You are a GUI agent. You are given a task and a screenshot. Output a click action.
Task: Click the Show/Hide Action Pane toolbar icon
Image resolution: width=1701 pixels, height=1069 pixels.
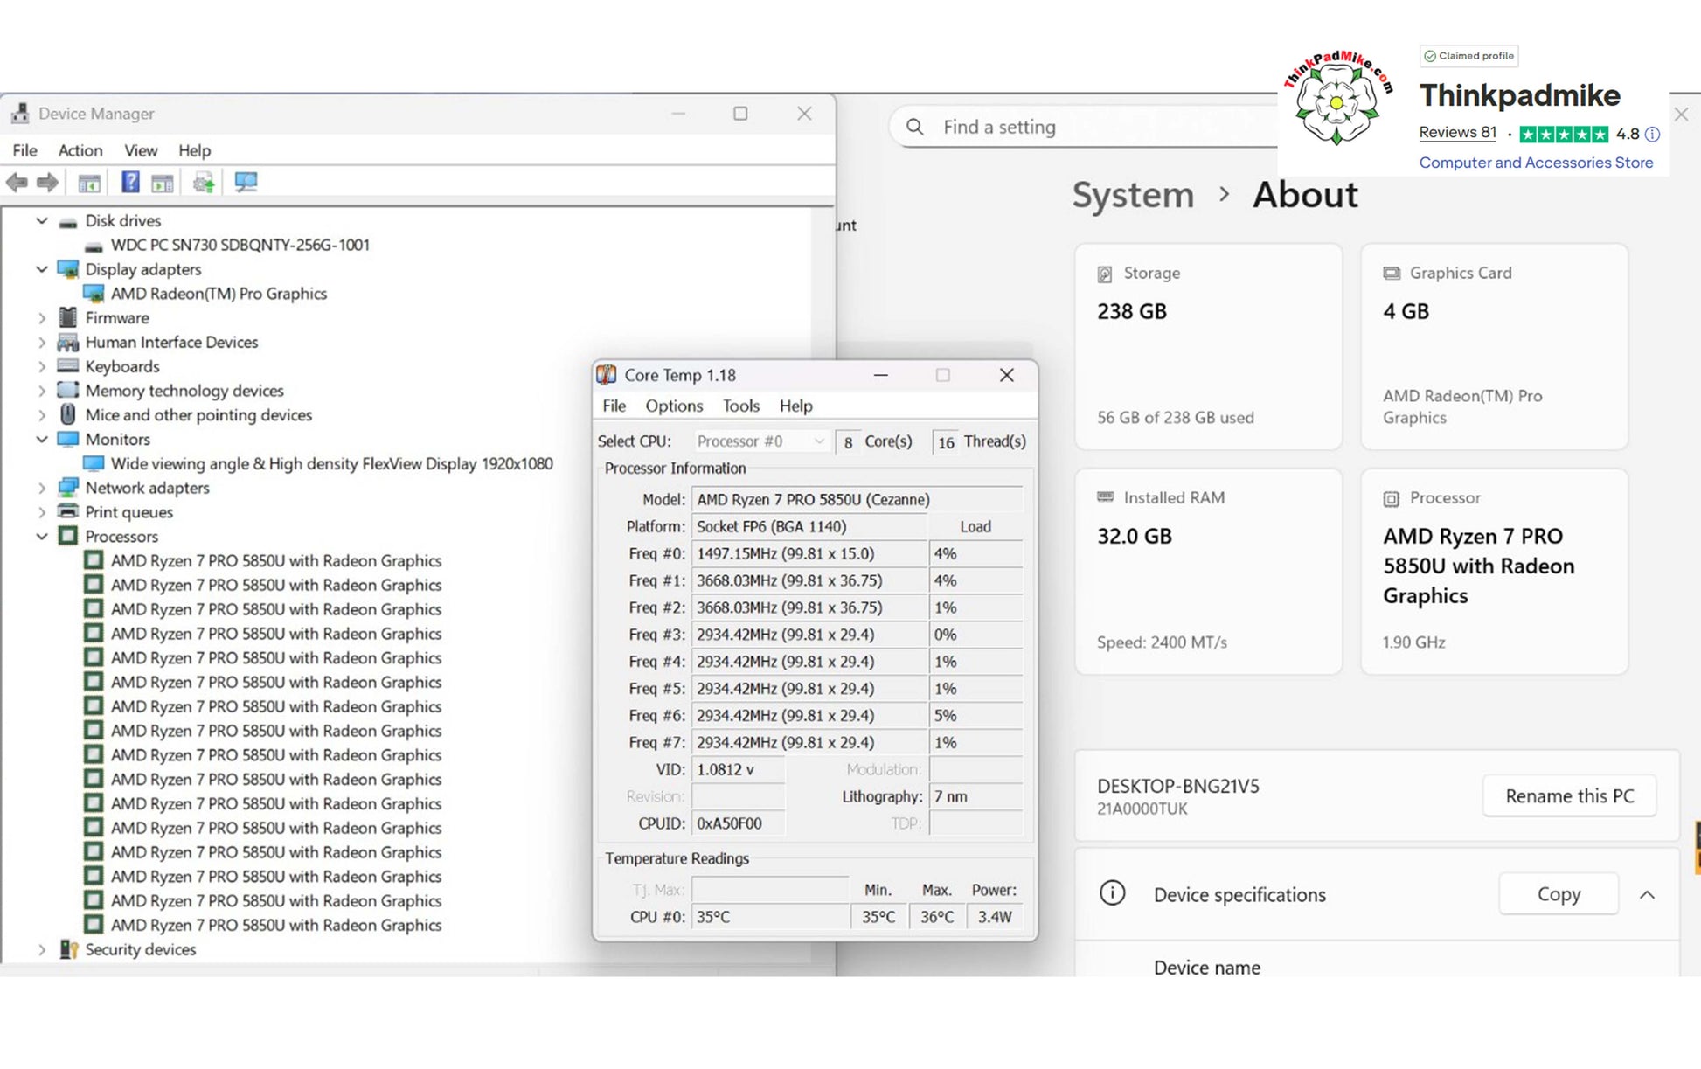click(x=163, y=182)
